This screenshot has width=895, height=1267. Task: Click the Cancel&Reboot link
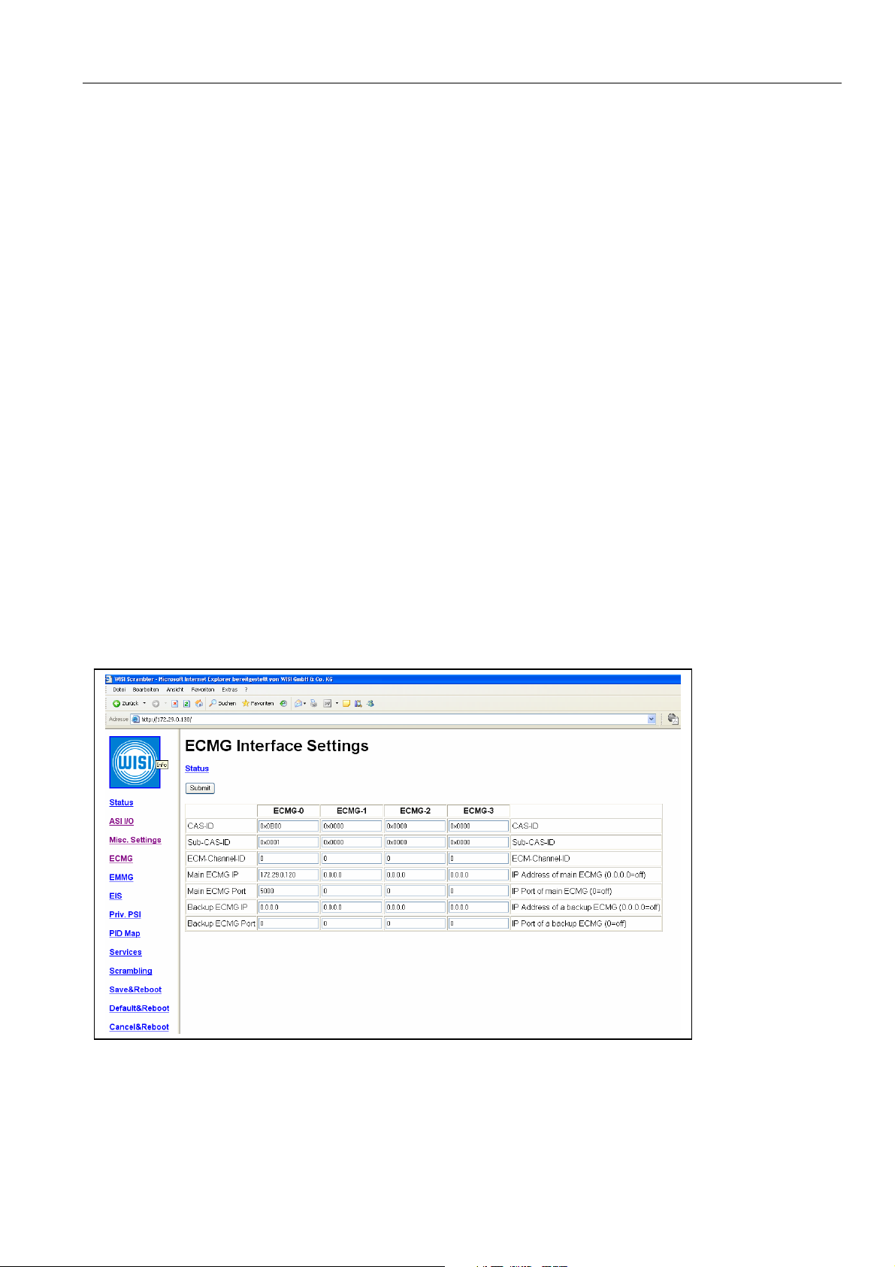(x=139, y=1027)
